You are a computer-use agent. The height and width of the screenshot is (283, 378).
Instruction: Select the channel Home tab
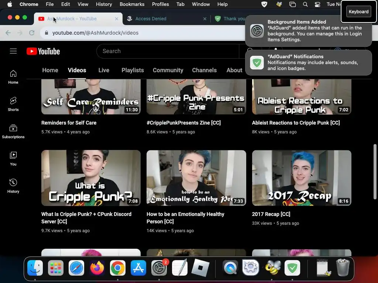tap(50, 70)
